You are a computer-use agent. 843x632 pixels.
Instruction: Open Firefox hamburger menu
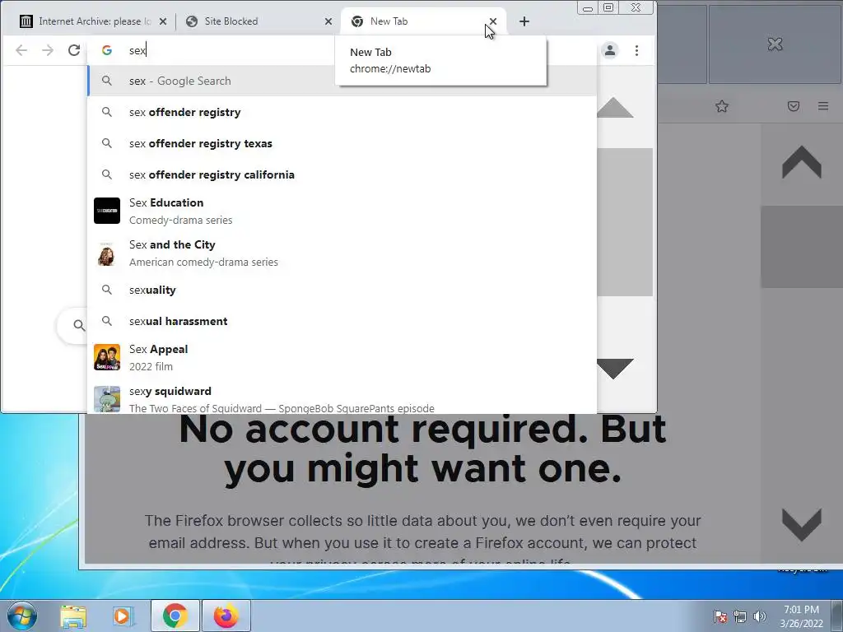[823, 106]
